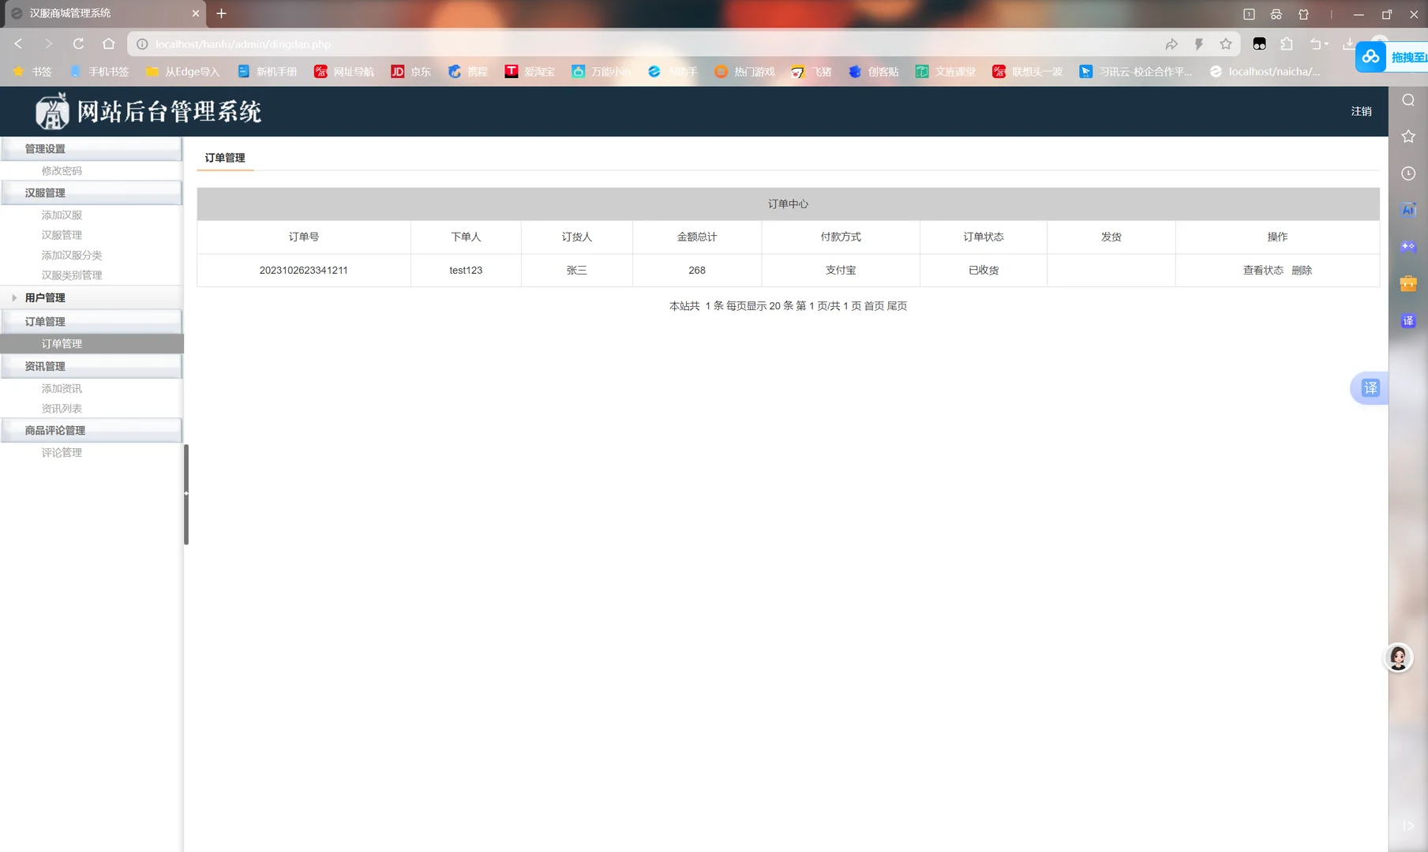1428x852 pixels.
Task: Go to 尾页 in the pagination
Action: [897, 306]
